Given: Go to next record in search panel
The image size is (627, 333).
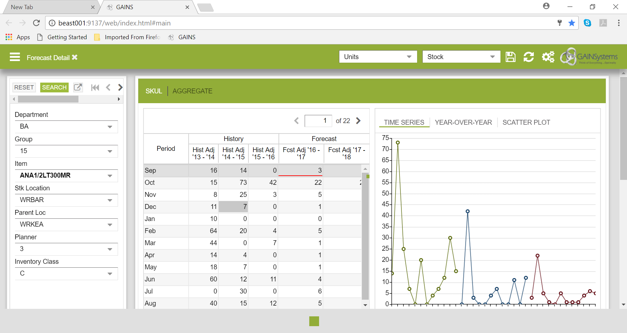Looking at the screenshot, I should pyautogui.click(x=120, y=87).
